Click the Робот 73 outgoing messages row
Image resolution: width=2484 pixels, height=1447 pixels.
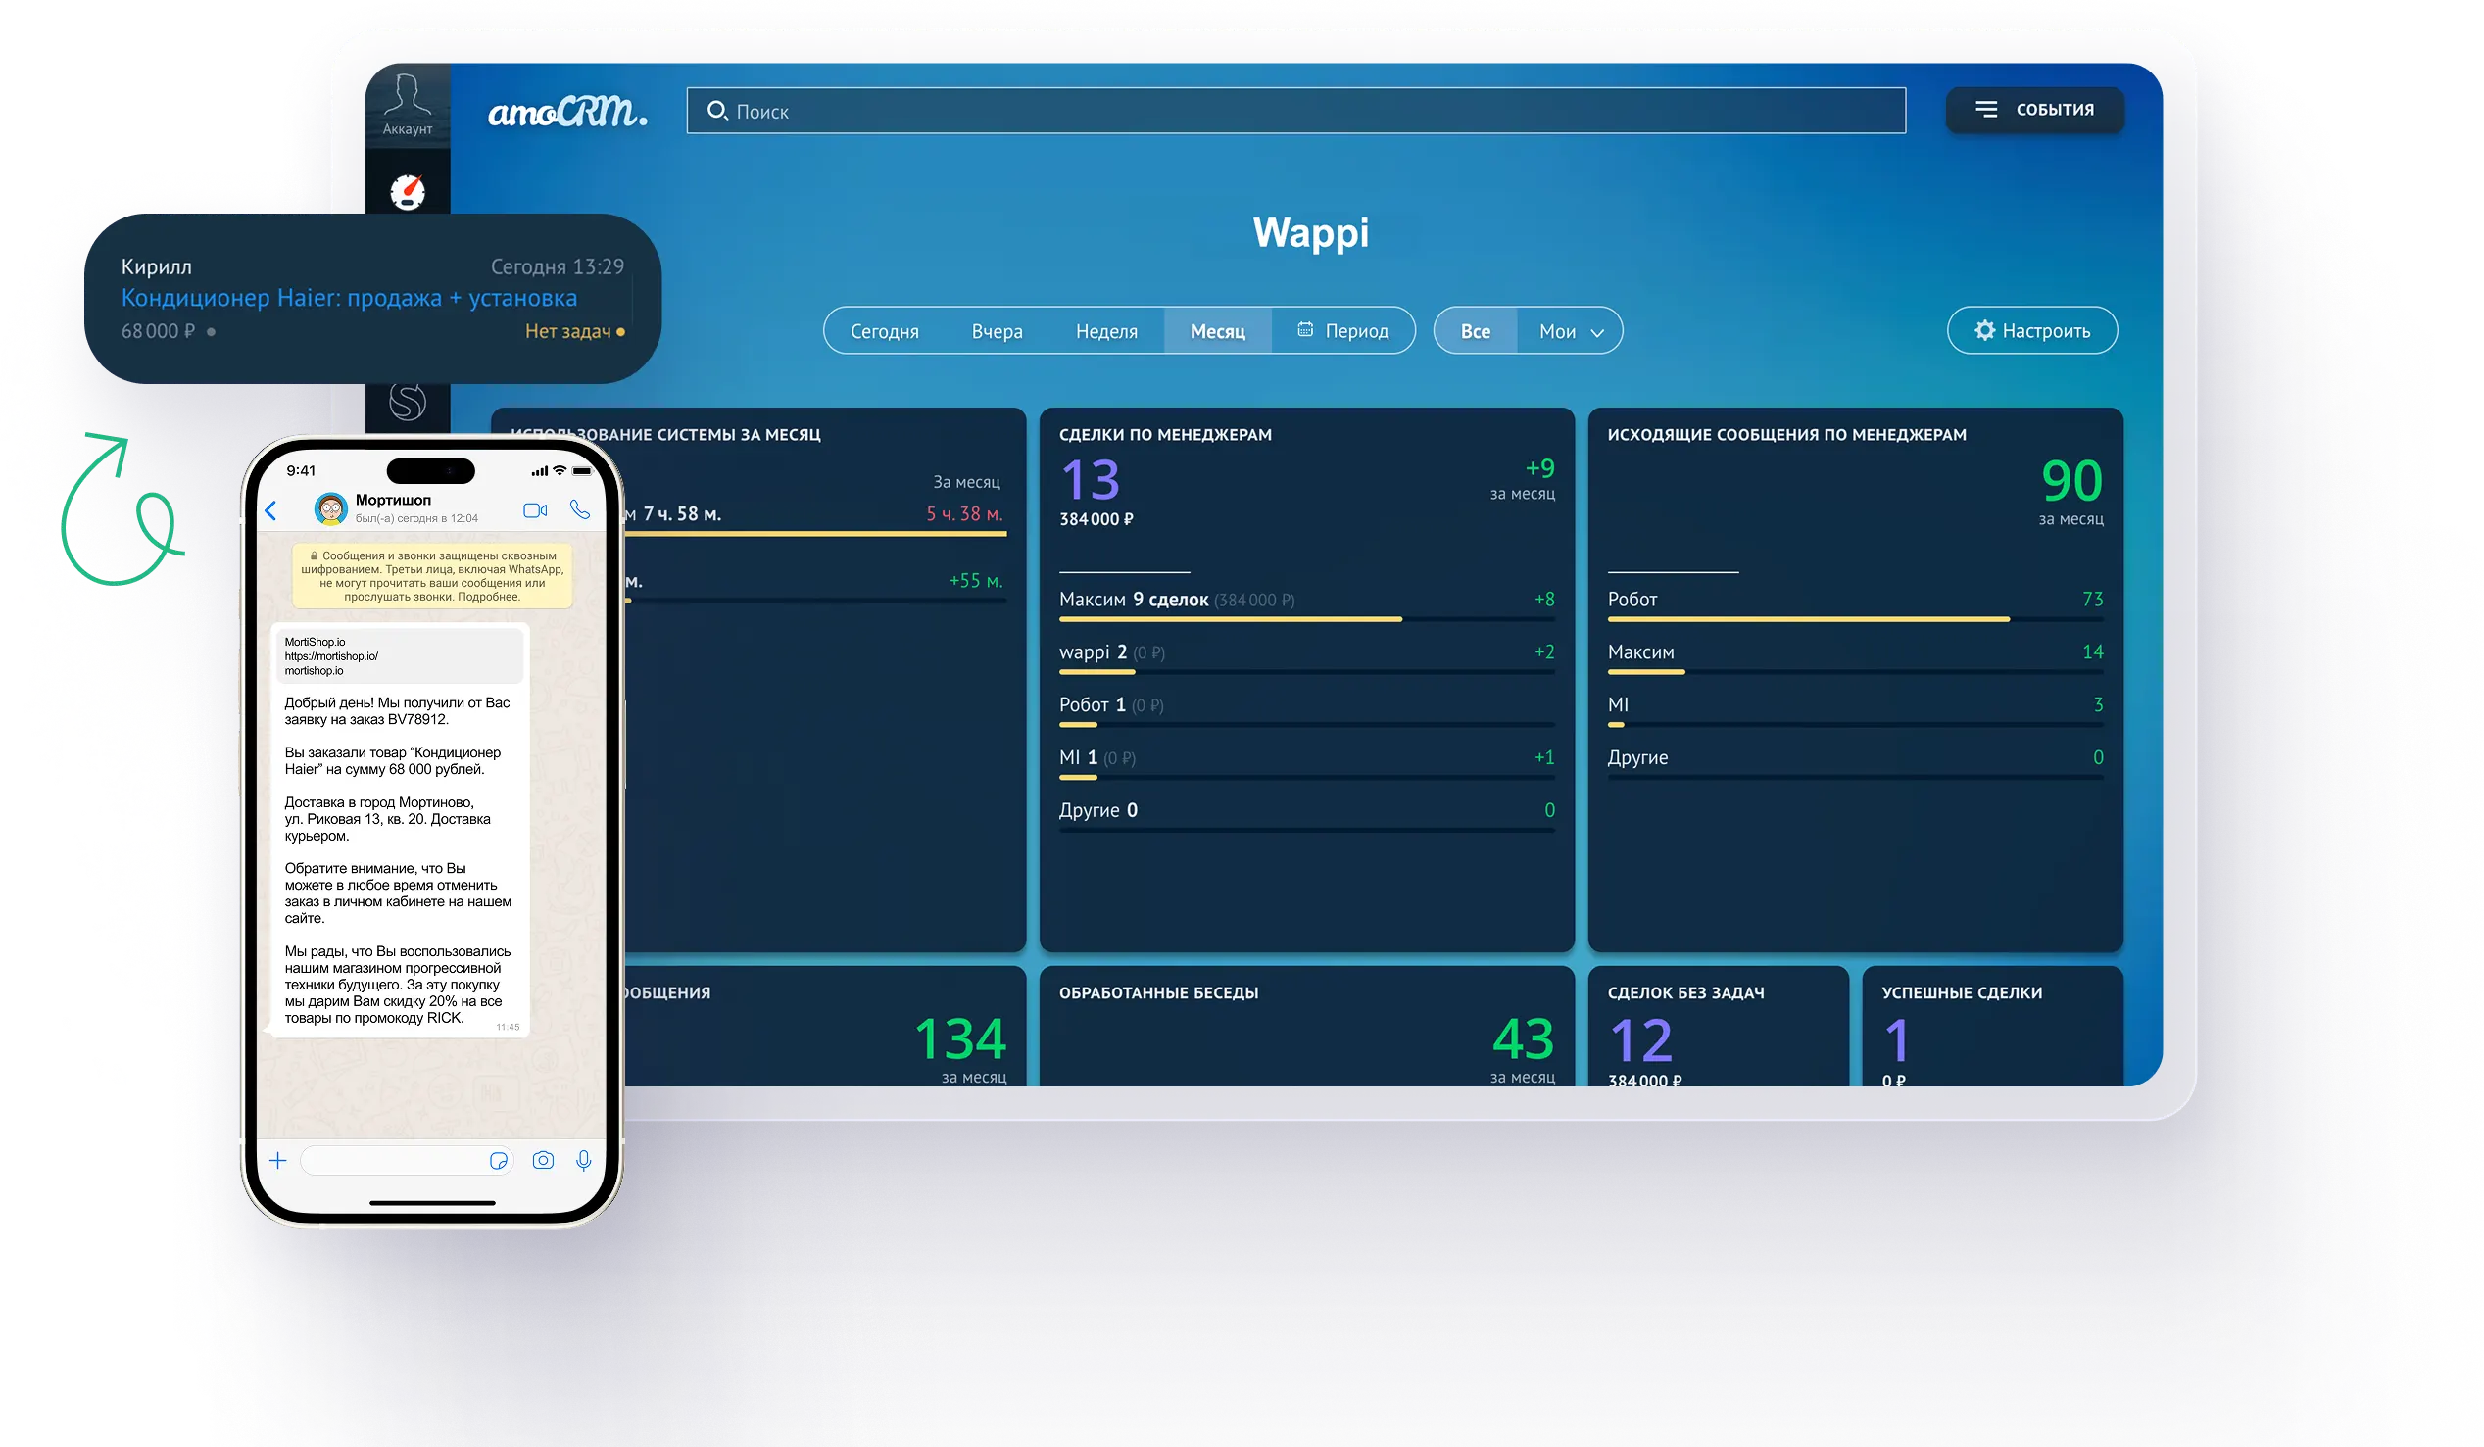click(x=1854, y=603)
